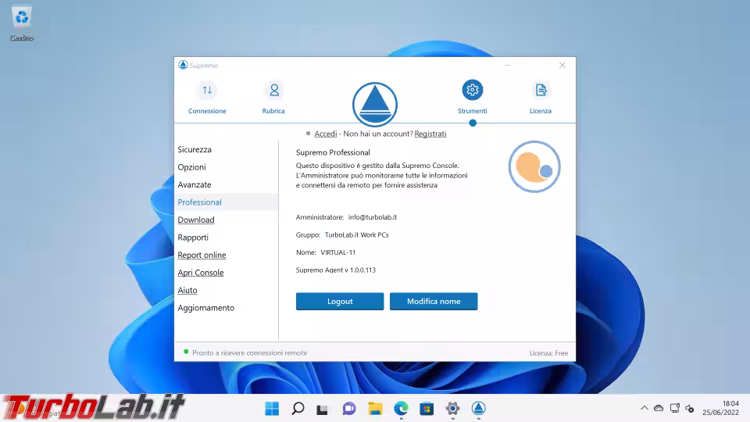Click the Apri Console link
The width and height of the screenshot is (750, 422).
(x=201, y=273)
